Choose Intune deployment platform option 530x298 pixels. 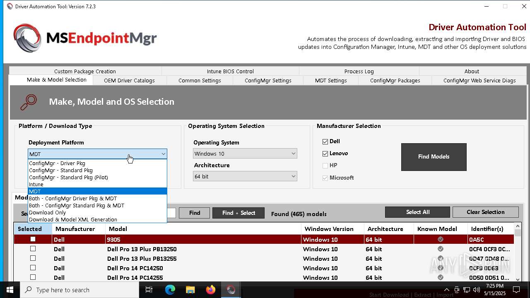[x=97, y=184]
